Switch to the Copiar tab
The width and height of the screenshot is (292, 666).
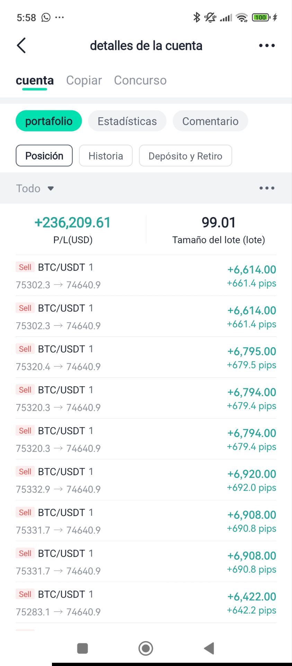point(84,80)
